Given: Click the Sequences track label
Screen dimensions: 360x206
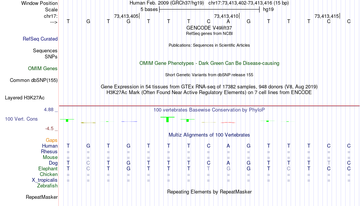Looking at the screenshot, I should [x=45, y=50].
